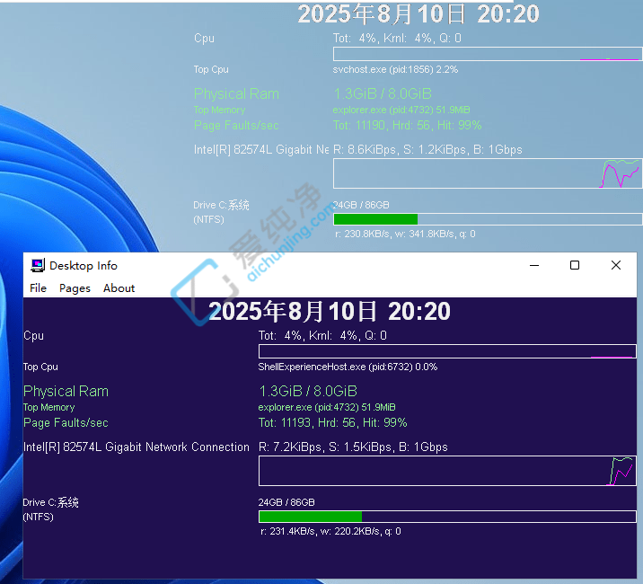Click 'r: 231.4KB/s' disk rate text

(288, 532)
